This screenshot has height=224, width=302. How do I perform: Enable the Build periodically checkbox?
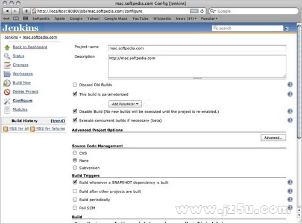coord(75,199)
